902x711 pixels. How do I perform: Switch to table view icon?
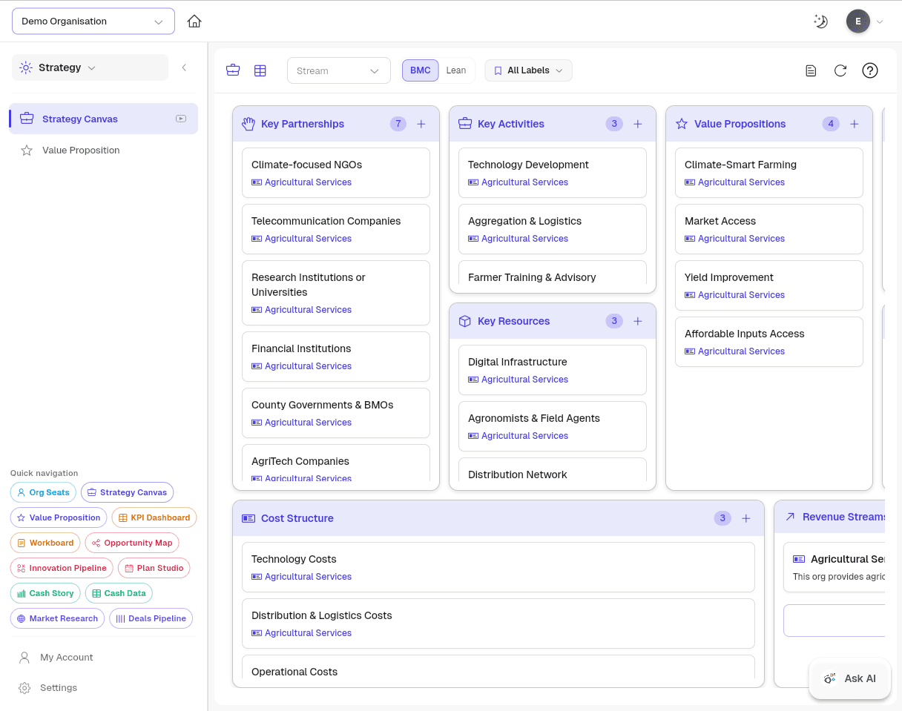click(x=260, y=70)
